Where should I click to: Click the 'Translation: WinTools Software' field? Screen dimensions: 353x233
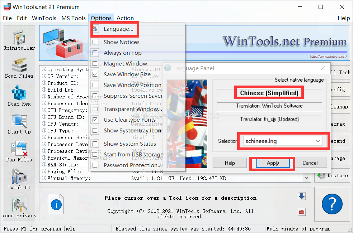pyautogui.click(x=269, y=106)
